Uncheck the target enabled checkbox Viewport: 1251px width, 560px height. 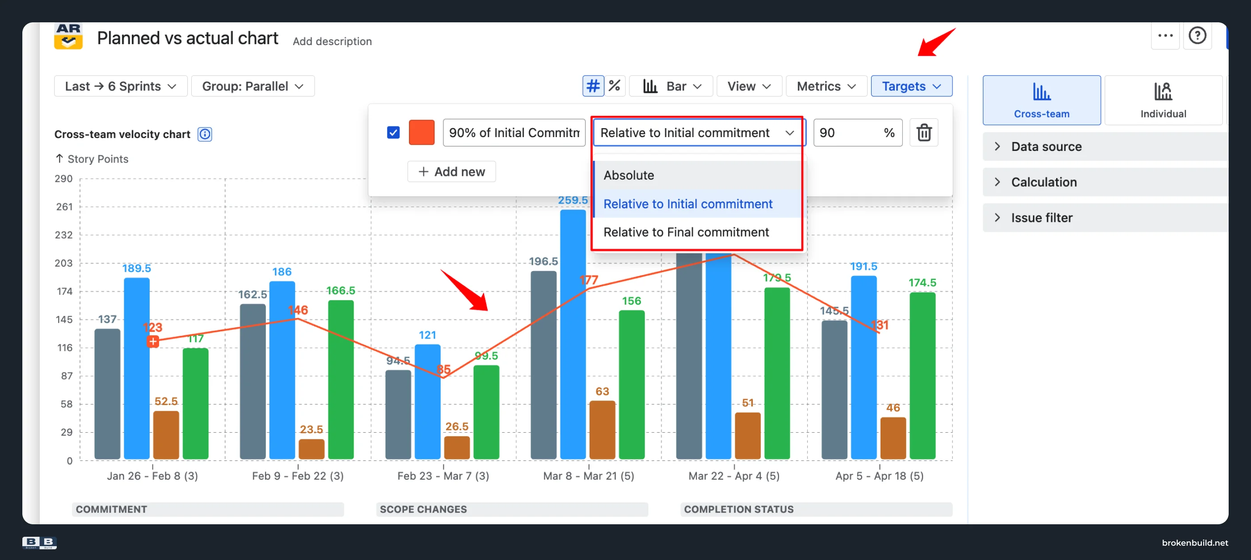pyautogui.click(x=393, y=133)
